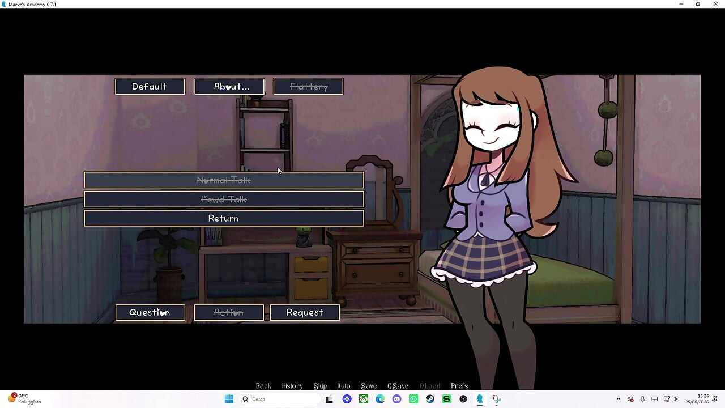Open Discord from taskbar
This screenshot has width=725, height=408.
coord(396,399)
